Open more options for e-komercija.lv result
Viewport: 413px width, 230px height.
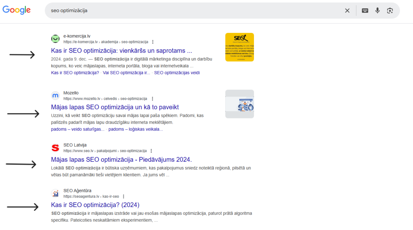click(152, 42)
